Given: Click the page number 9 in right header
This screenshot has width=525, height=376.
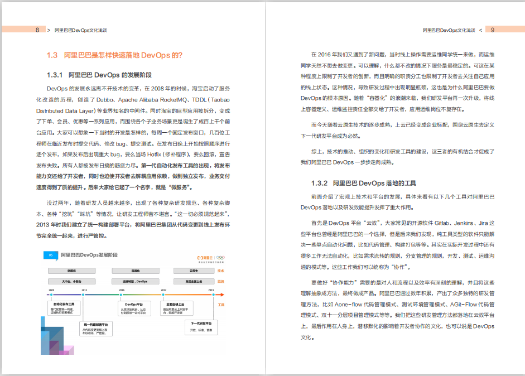Looking at the screenshot, I should pyautogui.click(x=492, y=30).
